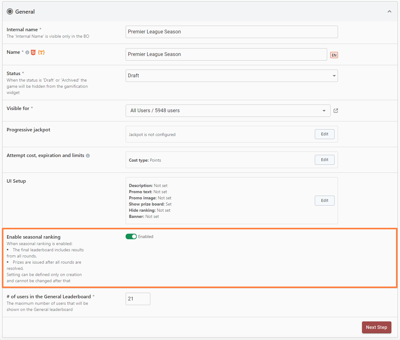Click info icon next to Attempt cost label
Image resolution: width=400 pixels, height=340 pixels.
pyautogui.click(x=88, y=156)
